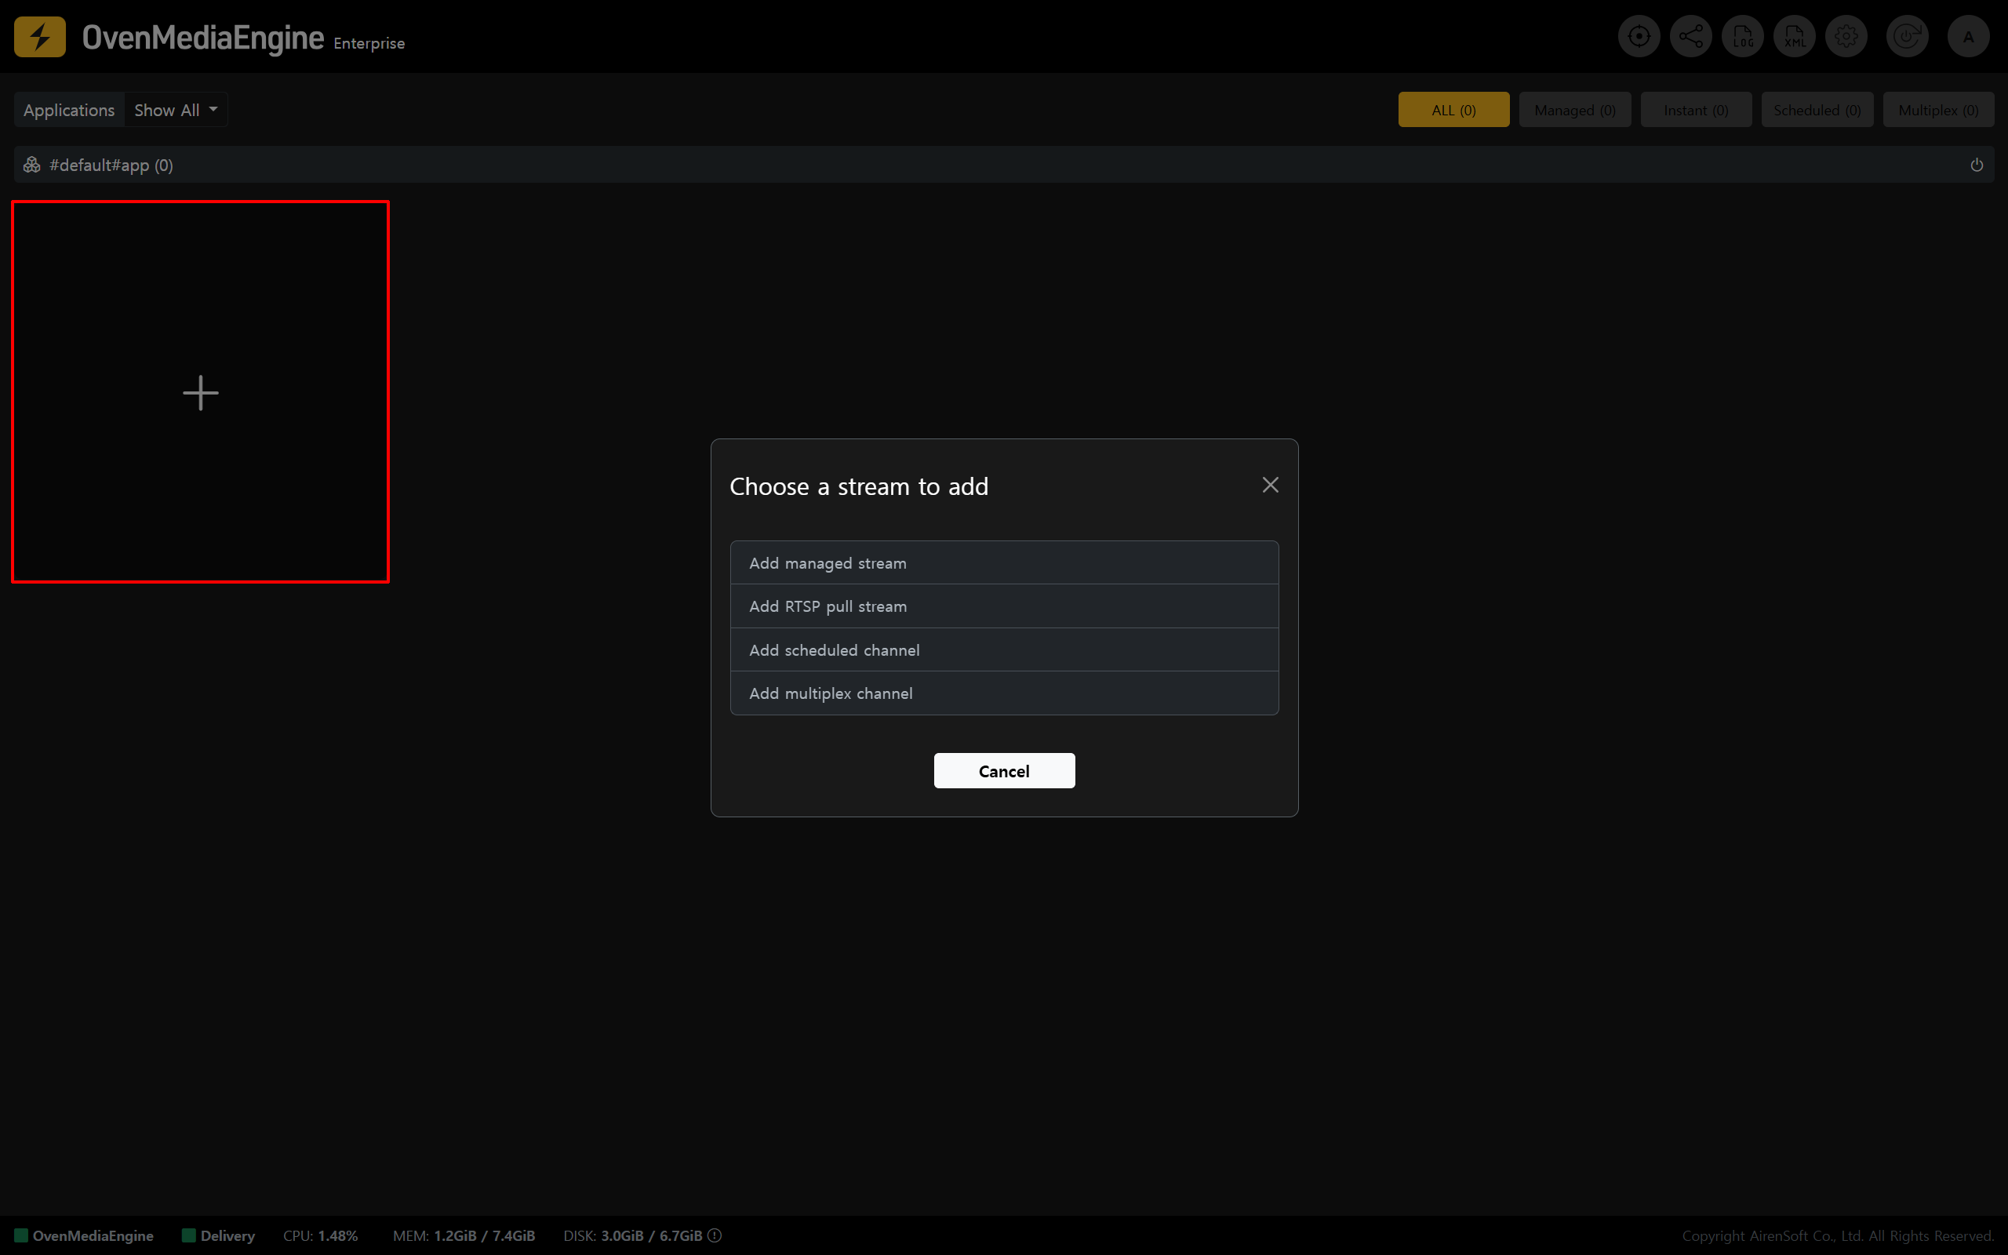The height and width of the screenshot is (1255, 2008).
Task: Select the ALL (0) filter tab
Action: pos(1453,110)
